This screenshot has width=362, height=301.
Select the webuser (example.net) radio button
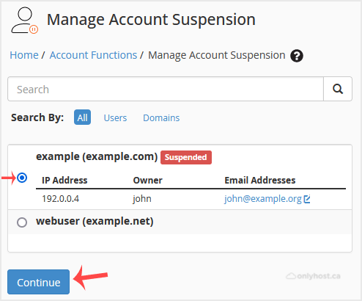(22, 222)
